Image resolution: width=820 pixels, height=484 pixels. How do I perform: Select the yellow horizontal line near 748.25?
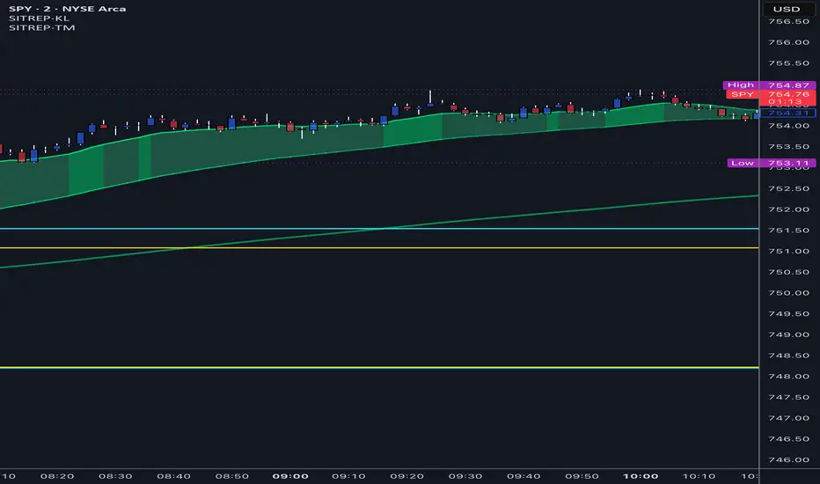coord(379,368)
